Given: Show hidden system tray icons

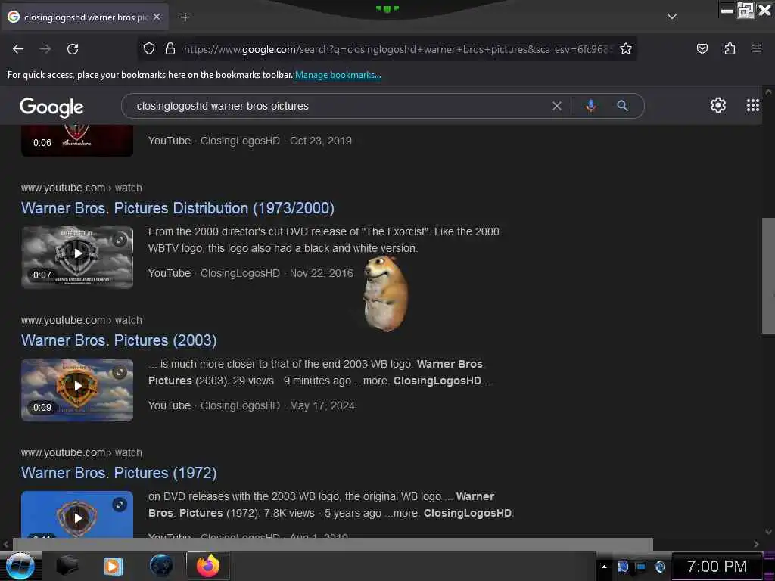Looking at the screenshot, I should pyautogui.click(x=604, y=567).
